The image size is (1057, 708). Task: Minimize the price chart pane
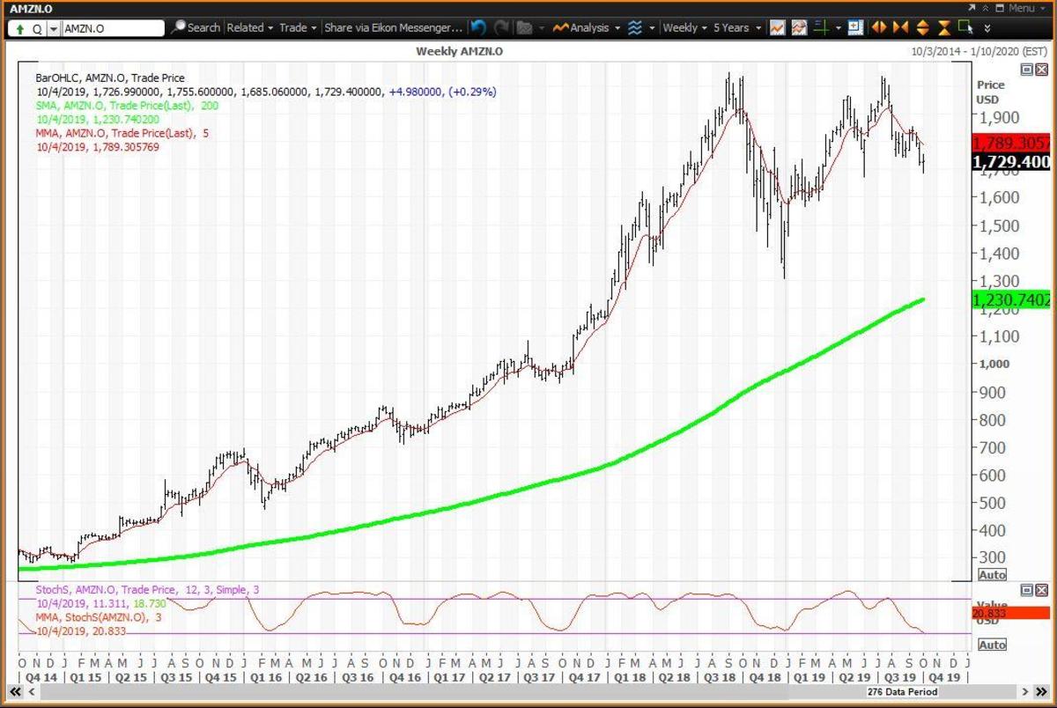(1026, 69)
